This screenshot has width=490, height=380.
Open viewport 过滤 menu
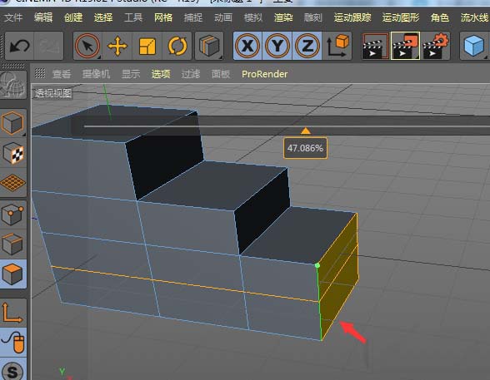[x=191, y=74]
